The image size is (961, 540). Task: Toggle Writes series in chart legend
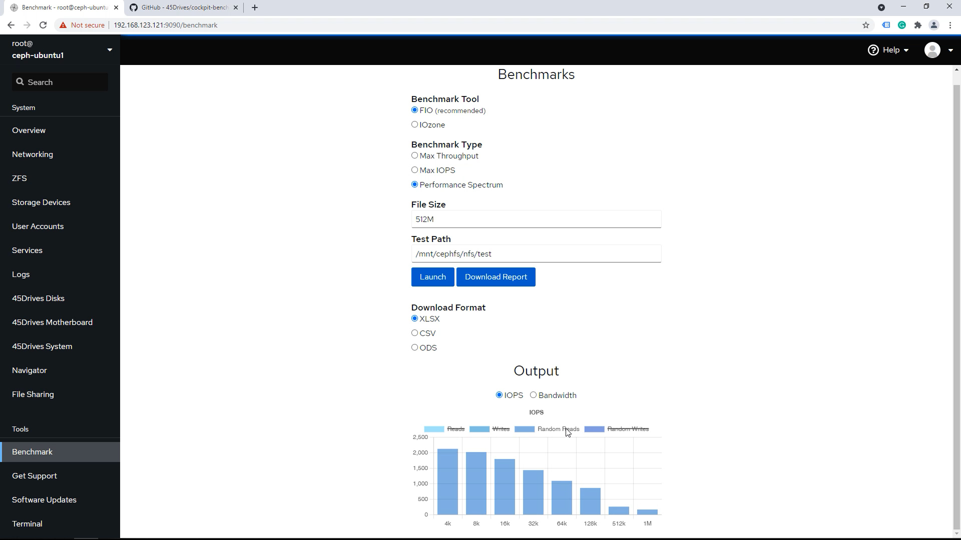pos(490,429)
